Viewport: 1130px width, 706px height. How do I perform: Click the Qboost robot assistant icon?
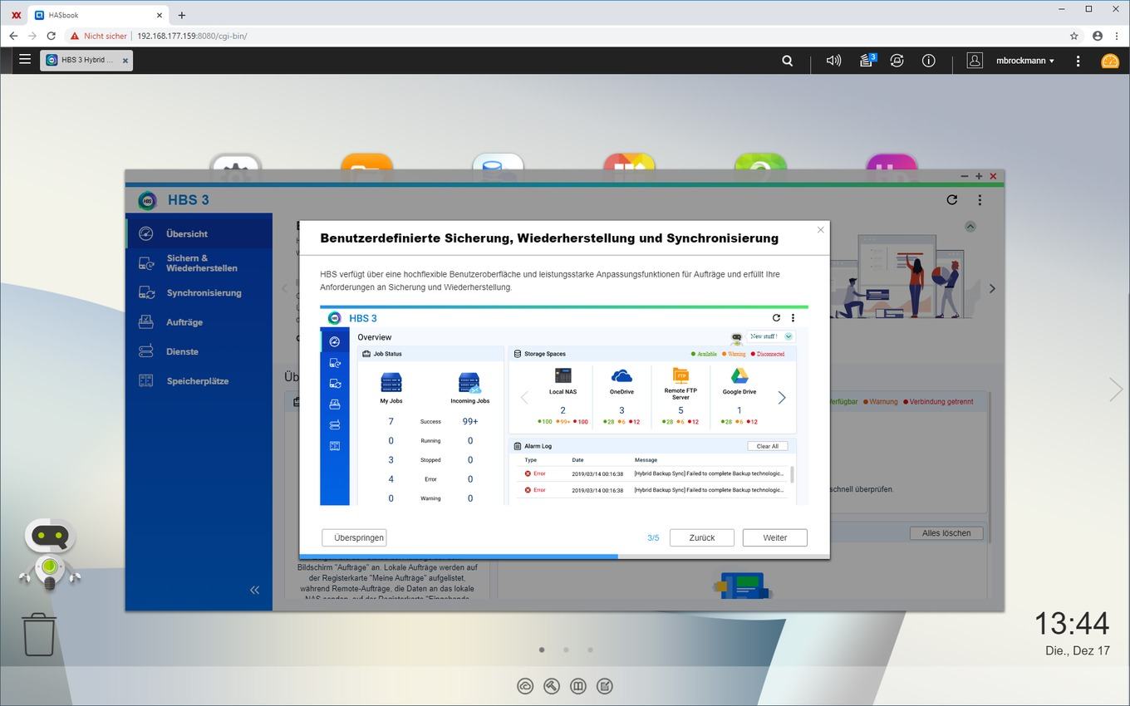point(50,555)
